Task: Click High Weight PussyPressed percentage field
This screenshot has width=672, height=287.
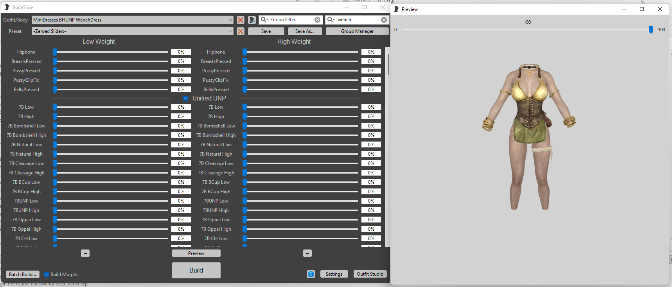Action: click(371, 71)
